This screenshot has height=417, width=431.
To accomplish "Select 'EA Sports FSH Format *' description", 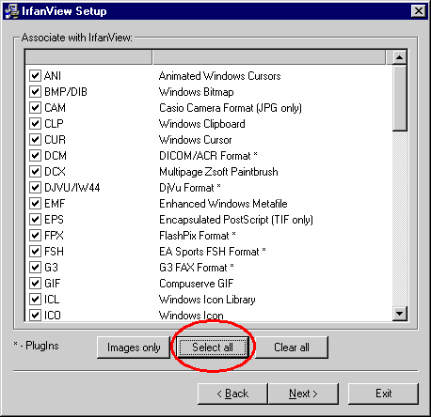I will click(x=213, y=252).
